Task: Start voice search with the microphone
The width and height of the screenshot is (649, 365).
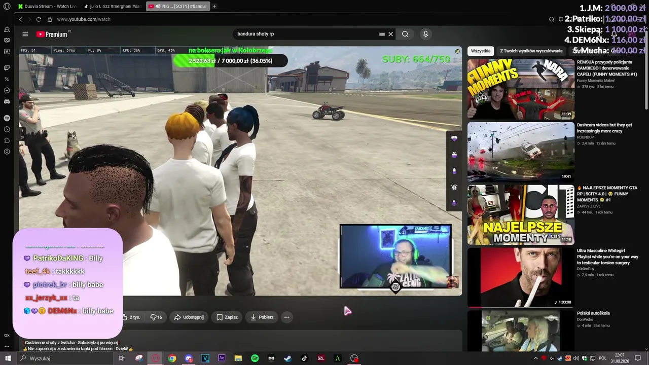Action: 425,34
